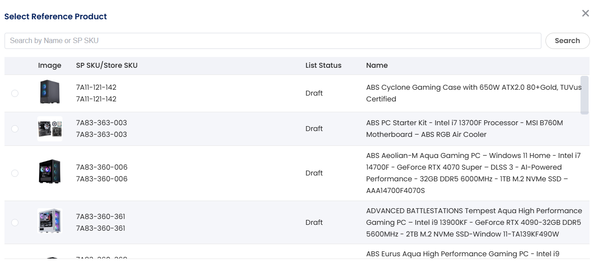This screenshot has height=263, width=594.
Task: Click the ADVANCED BATTLESTATIONS Tempest Aqua product name
Action: tap(474, 223)
